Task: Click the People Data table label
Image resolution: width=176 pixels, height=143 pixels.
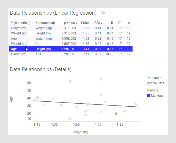Action: click(x=155, y=83)
